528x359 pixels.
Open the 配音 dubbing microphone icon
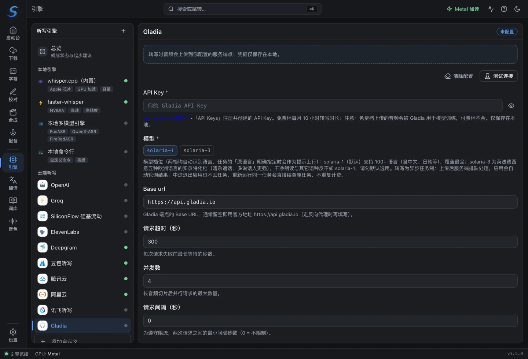tap(13, 136)
